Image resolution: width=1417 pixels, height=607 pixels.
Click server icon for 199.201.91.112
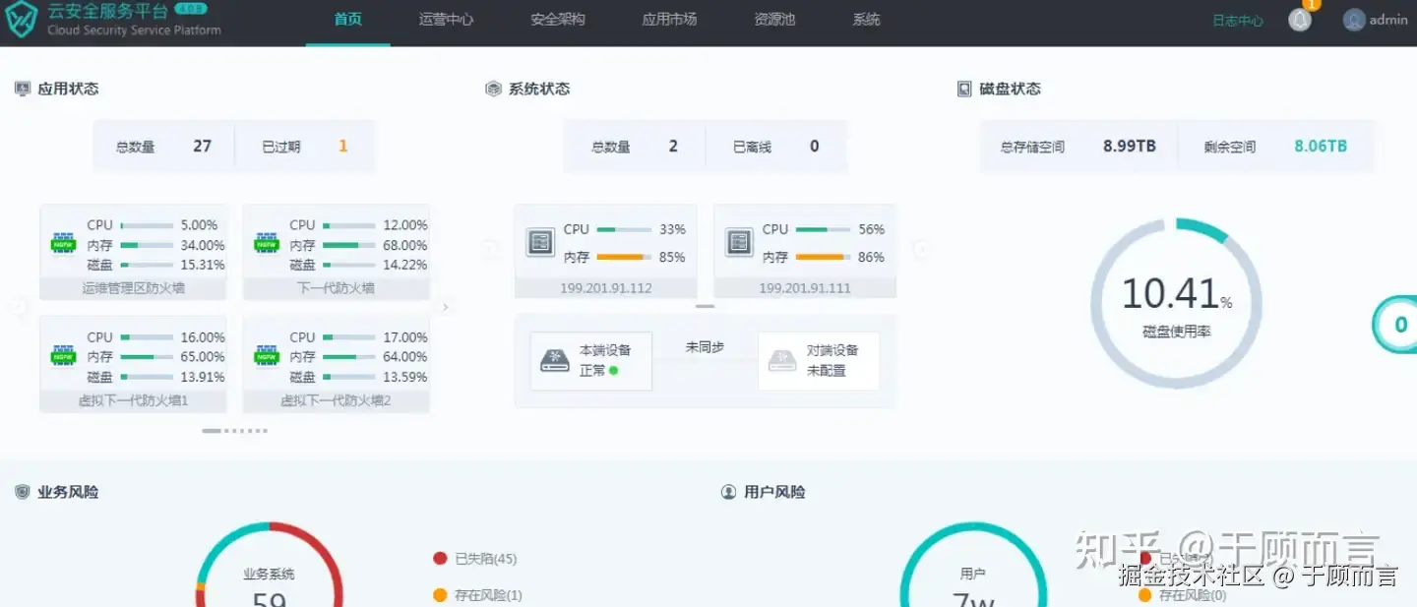[x=540, y=242]
